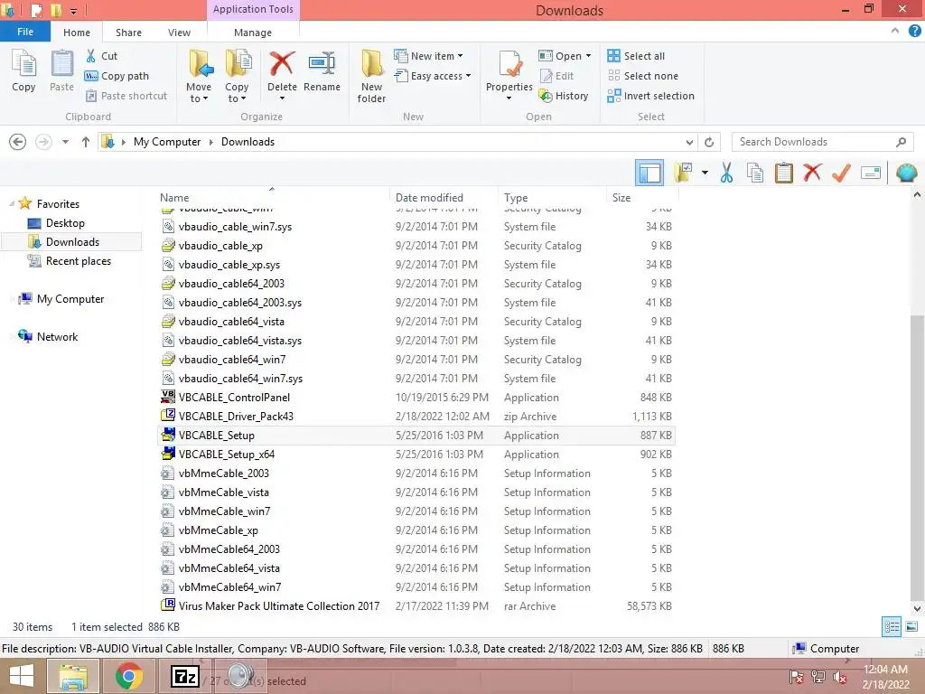925x694 pixels.
Task: Click the clipboard paste icon in secondary toolbar
Action: (x=784, y=173)
